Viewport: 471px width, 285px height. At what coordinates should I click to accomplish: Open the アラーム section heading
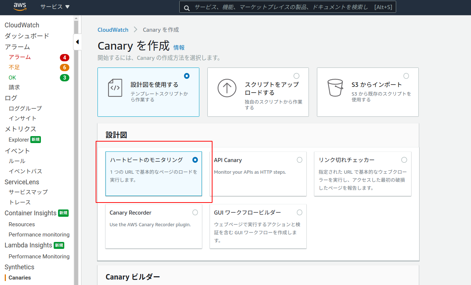[x=17, y=47]
